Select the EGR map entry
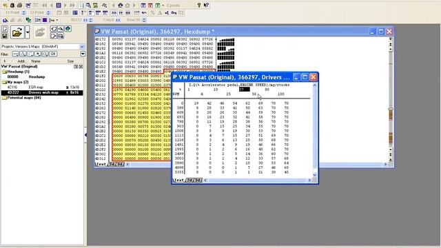The width and height of the screenshot is (441, 248). [42, 87]
